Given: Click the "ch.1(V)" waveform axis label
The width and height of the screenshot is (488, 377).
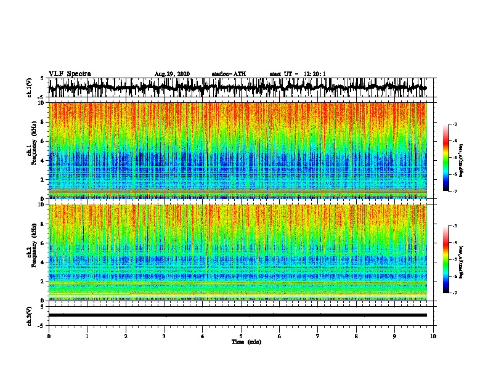Looking at the screenshot, I should [x=30, y=87].
